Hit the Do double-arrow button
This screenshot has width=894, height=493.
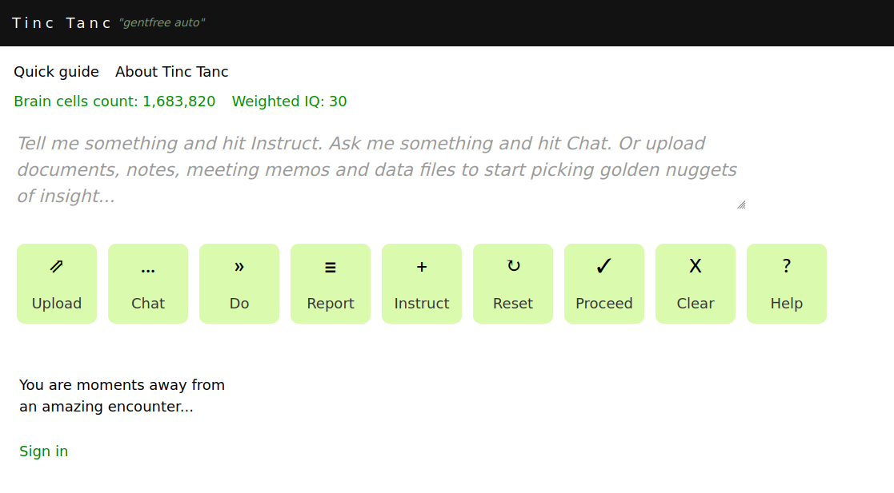point(239,284)
